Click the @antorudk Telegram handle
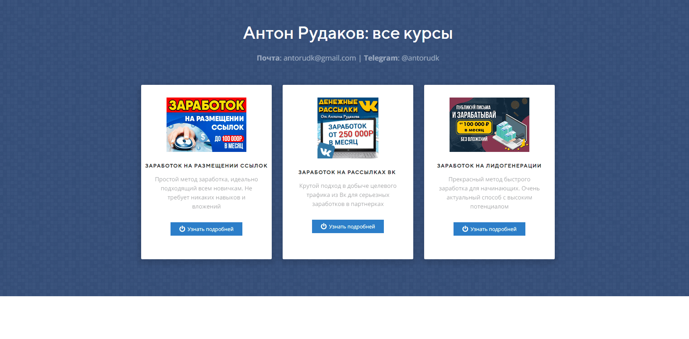689x339 pixels. click(x=420, y=58)
